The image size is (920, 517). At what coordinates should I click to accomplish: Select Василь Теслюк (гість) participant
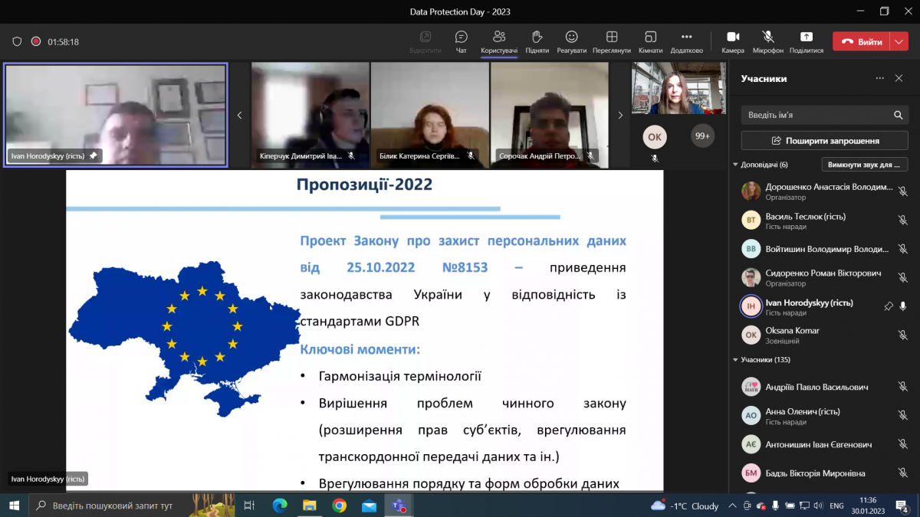click(825, 221)
